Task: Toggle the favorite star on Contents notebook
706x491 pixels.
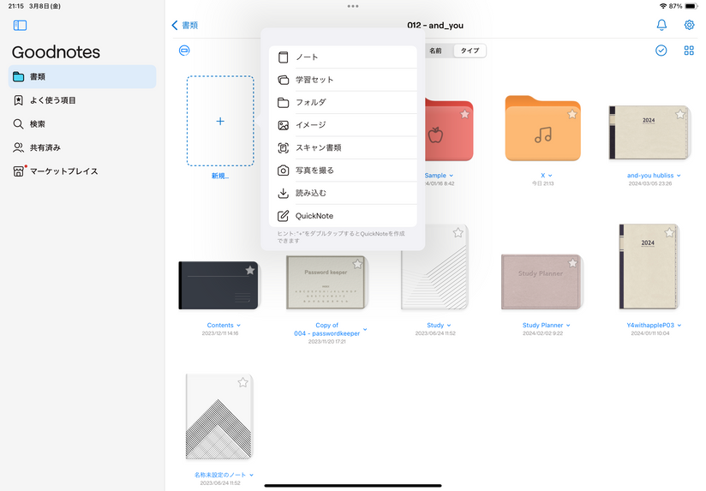Action: tap(250, 270)
